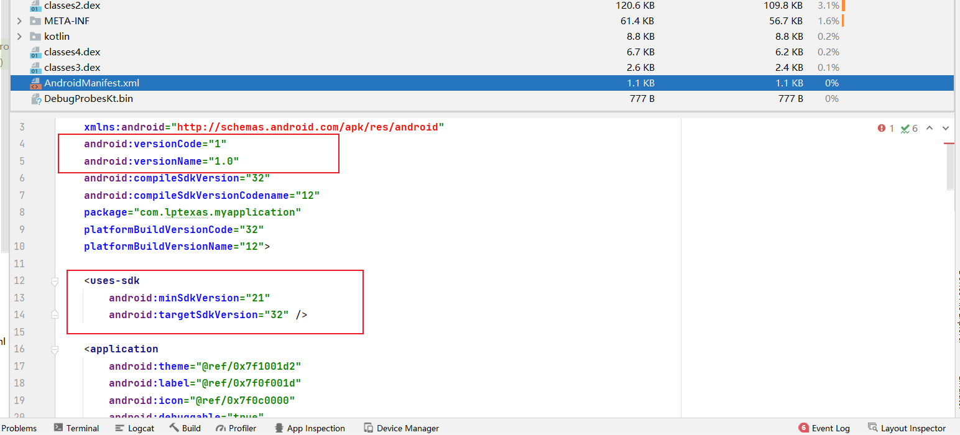Open the Terminal tool window
Image resolution: width=960 pixels, height=435 pixels.
[x=76, y=428]
